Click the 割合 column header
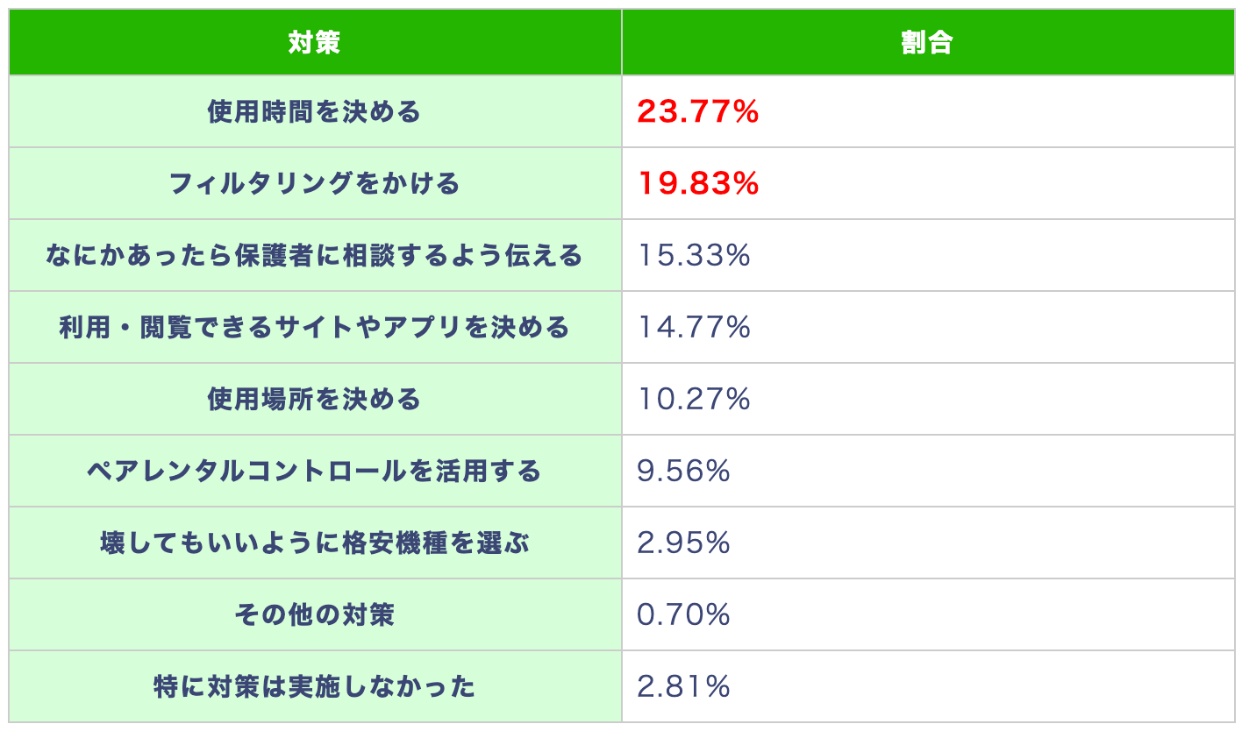The width and height of the screenshot is (1242, 731). [x=926, y=43]
